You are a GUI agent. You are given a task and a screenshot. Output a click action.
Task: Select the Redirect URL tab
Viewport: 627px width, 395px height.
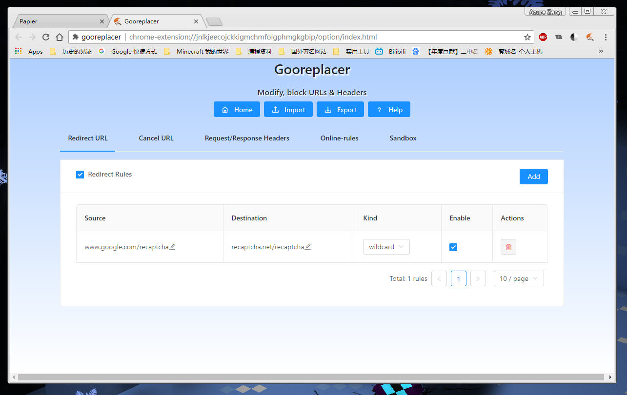click(88, 138)
